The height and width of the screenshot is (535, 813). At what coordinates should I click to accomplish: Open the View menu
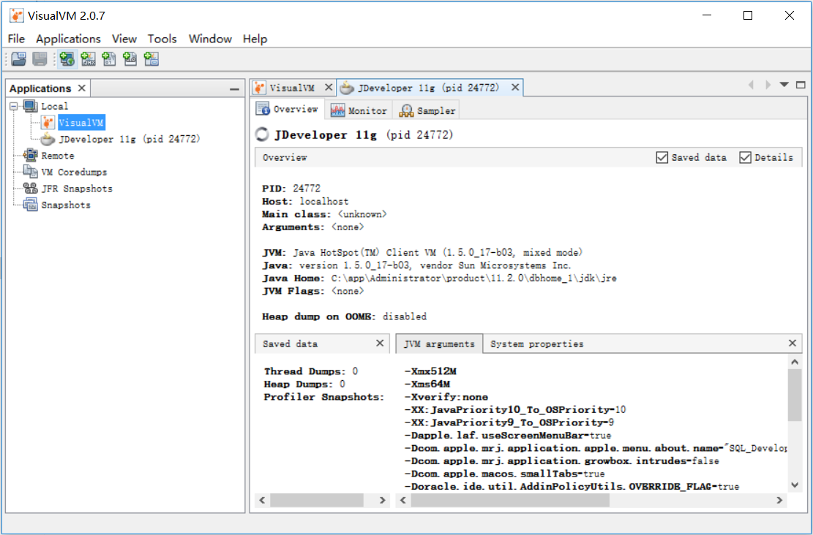coord(124,39)
